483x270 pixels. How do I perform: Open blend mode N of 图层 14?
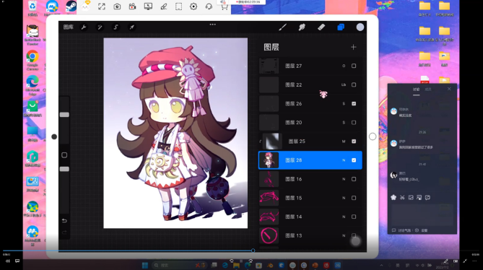344,217
